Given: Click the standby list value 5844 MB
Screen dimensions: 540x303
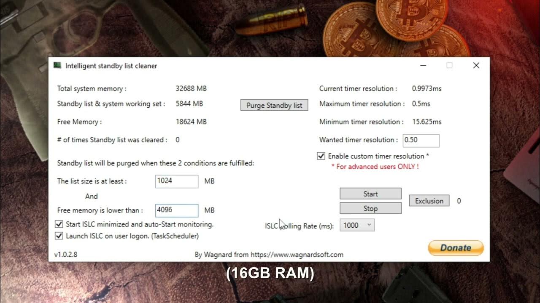Looking at the screenshot, I should click(189, 104).
